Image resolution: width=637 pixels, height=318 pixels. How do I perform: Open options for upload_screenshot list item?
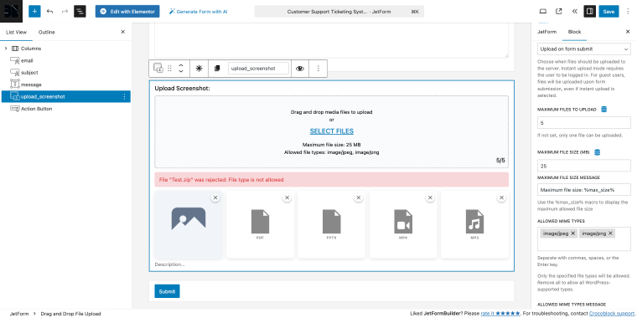coord(124,96)
